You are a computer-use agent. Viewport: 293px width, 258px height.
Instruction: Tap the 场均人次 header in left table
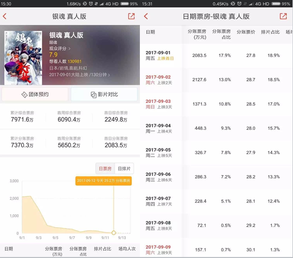pos(127,249)
